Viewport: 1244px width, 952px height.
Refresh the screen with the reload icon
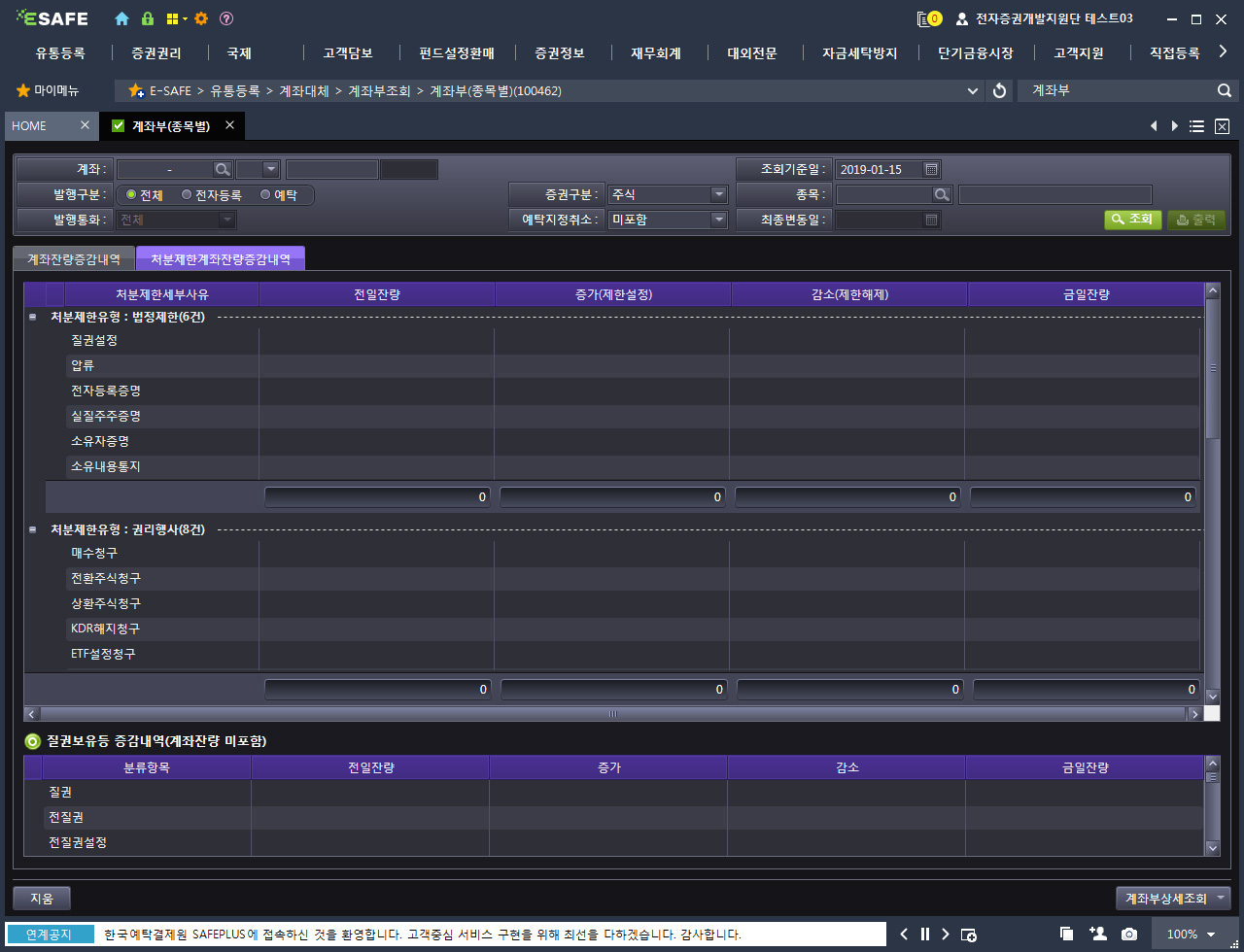pos(999,90)
